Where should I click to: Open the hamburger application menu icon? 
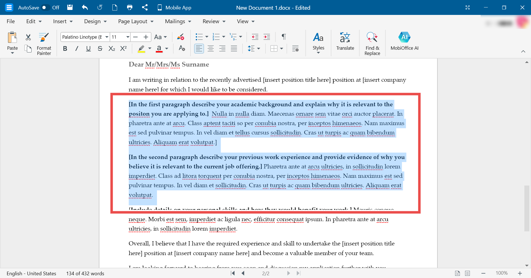[9, 7]
